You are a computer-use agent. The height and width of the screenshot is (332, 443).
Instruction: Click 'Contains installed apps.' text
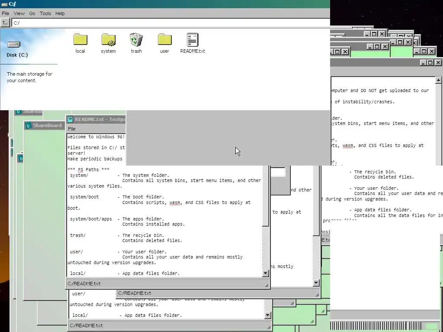tap(154, 224)
